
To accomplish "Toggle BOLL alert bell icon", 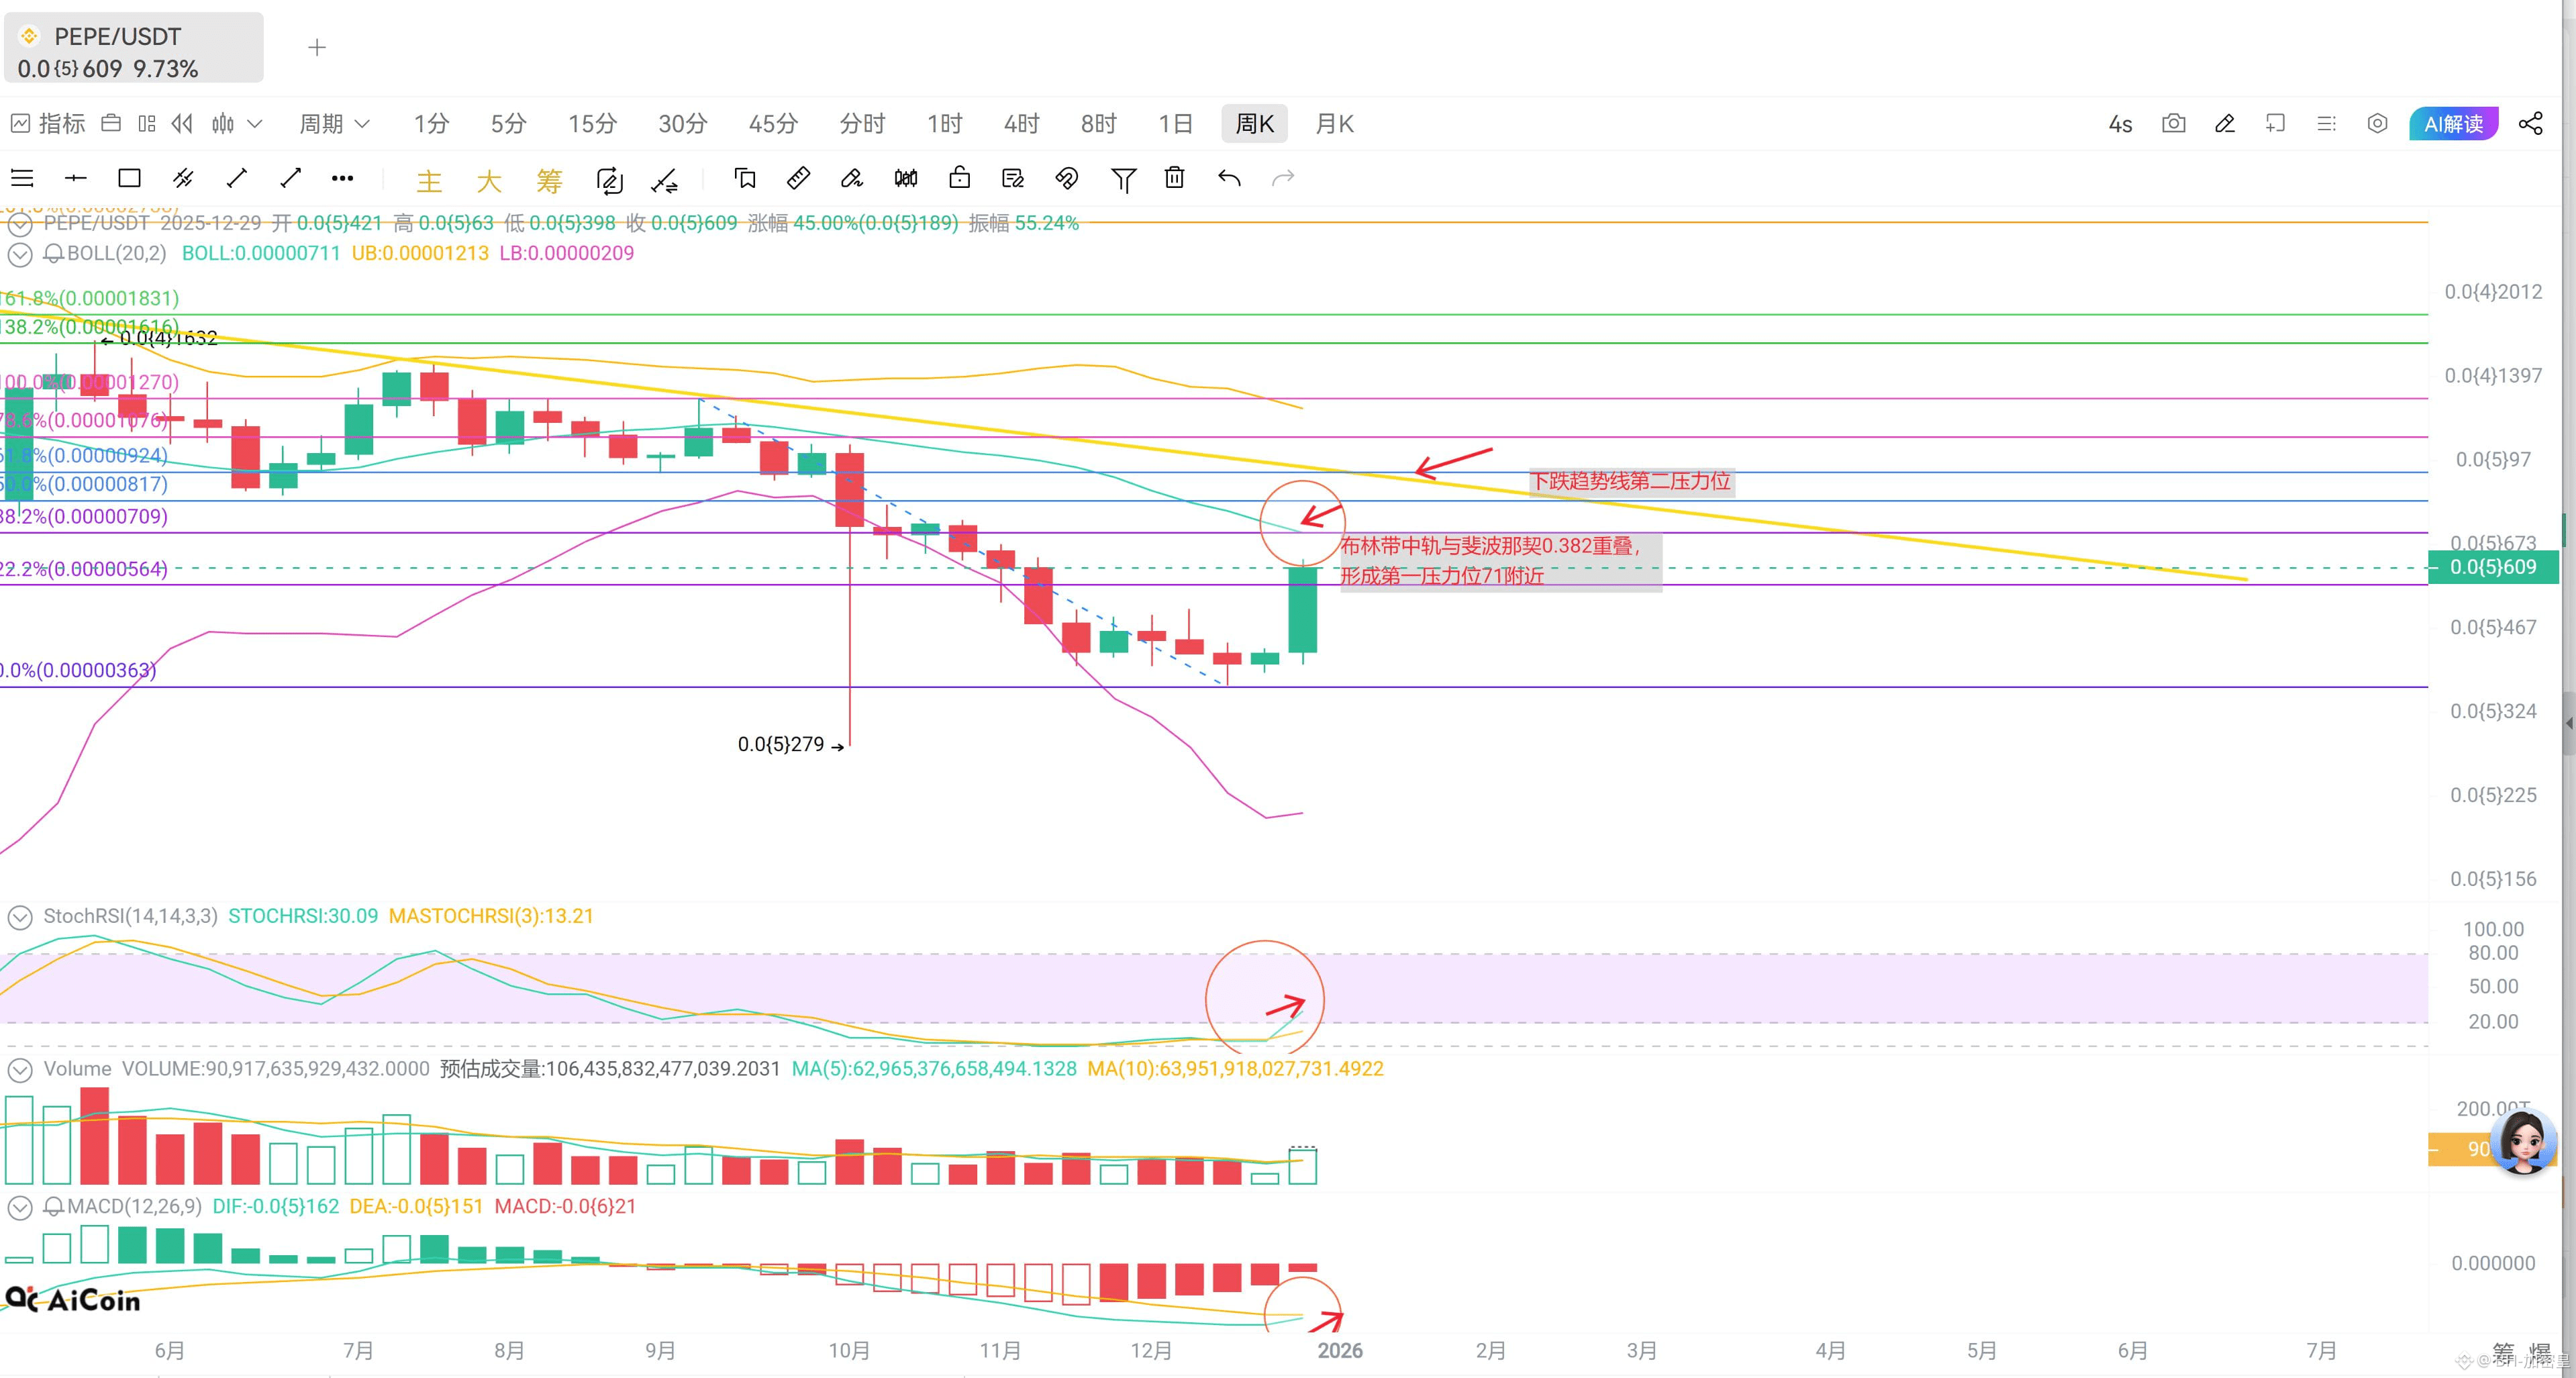I will (x=54, y=254).
